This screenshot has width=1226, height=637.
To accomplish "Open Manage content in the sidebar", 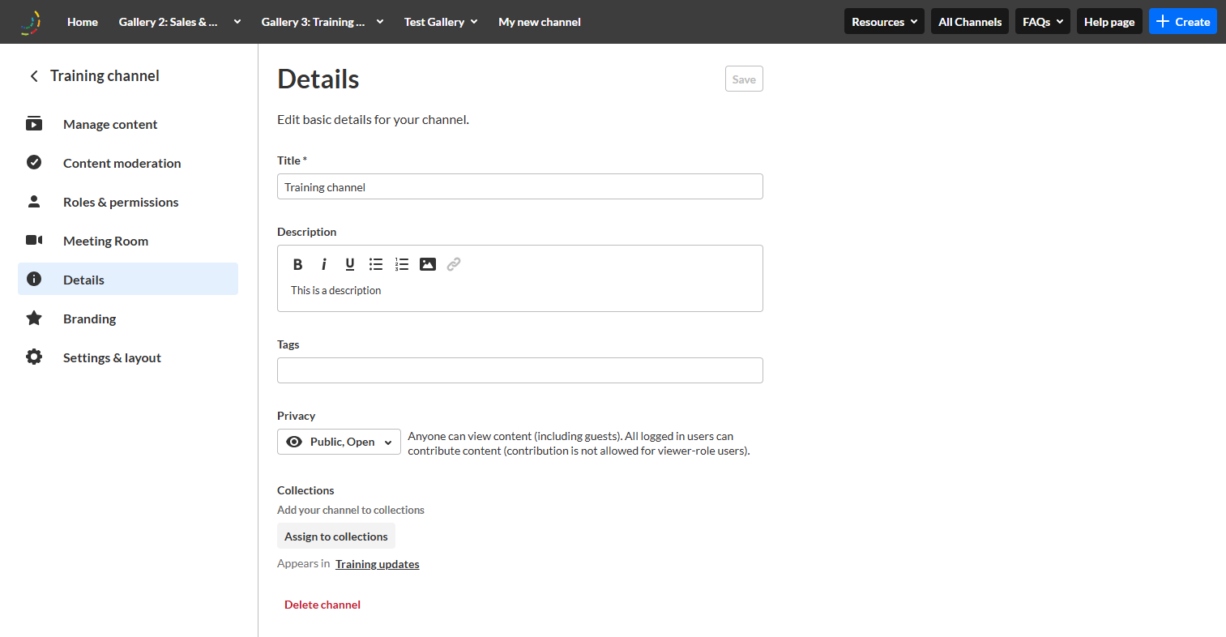I will tap(128, 124).
